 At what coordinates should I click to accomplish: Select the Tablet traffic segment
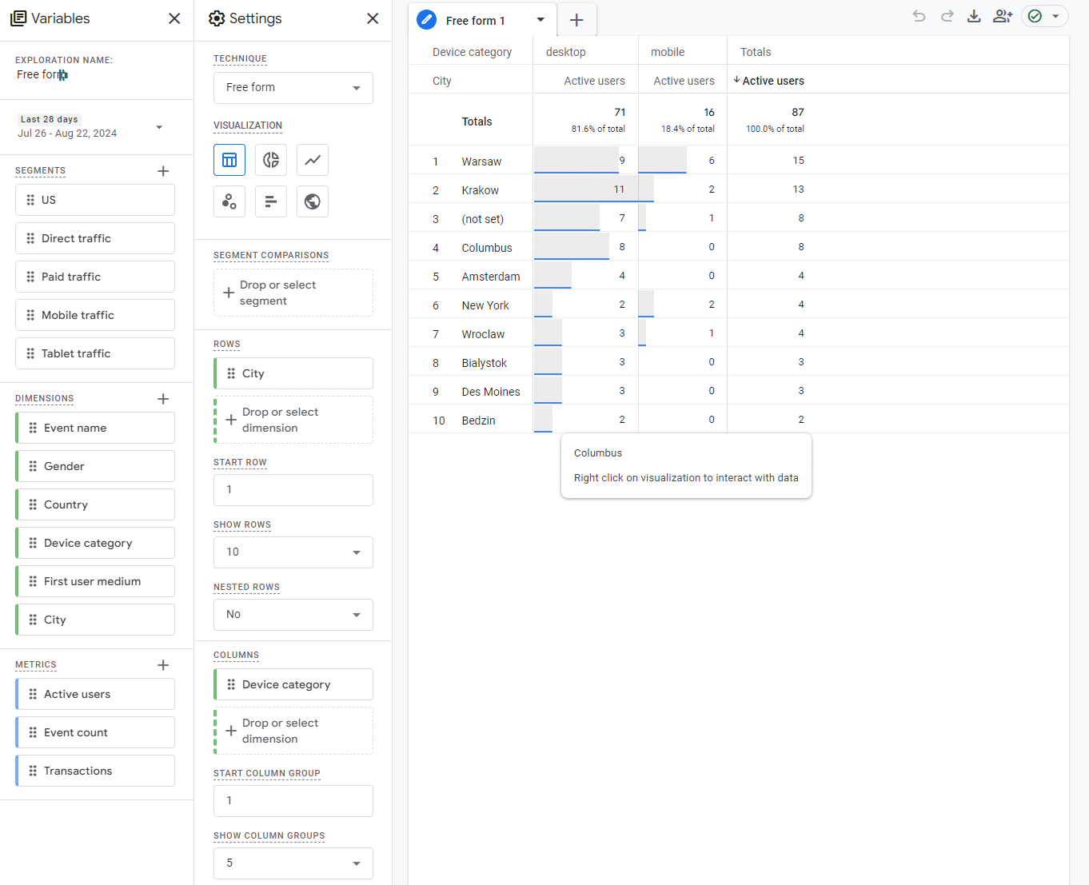(95, 353)
